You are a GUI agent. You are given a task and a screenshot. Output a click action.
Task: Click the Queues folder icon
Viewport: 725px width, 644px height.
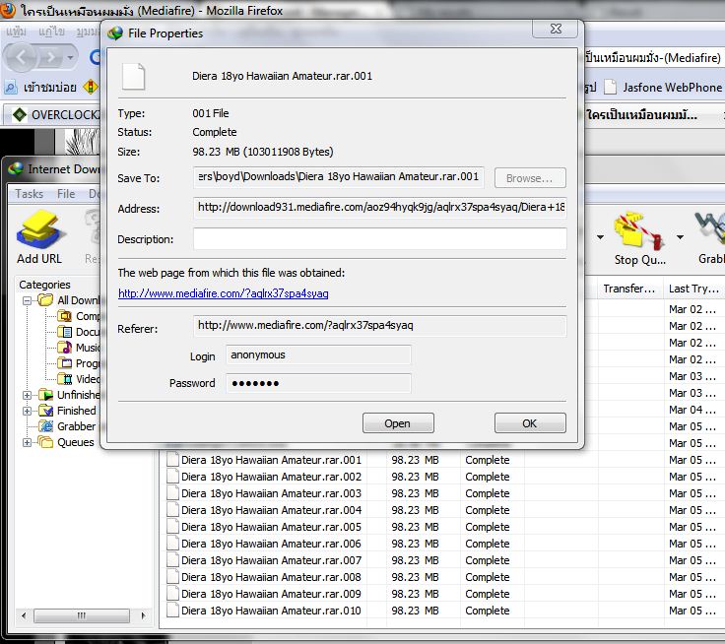(45, 442)
